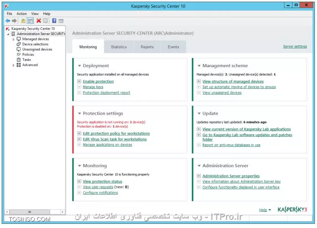
Task: Click the Advanced grid icon
Action: (x=19, y=65)
